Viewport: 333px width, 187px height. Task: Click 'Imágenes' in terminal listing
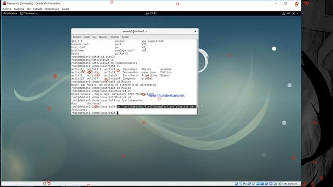[129, 78]
